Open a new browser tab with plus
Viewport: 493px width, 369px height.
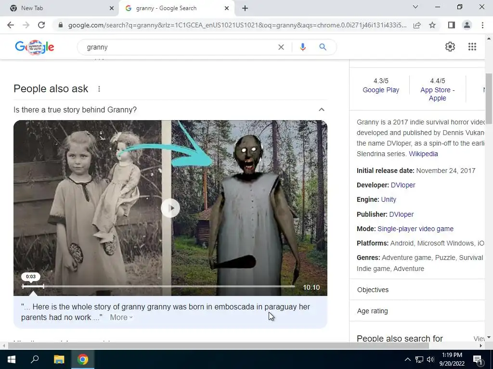245,8
